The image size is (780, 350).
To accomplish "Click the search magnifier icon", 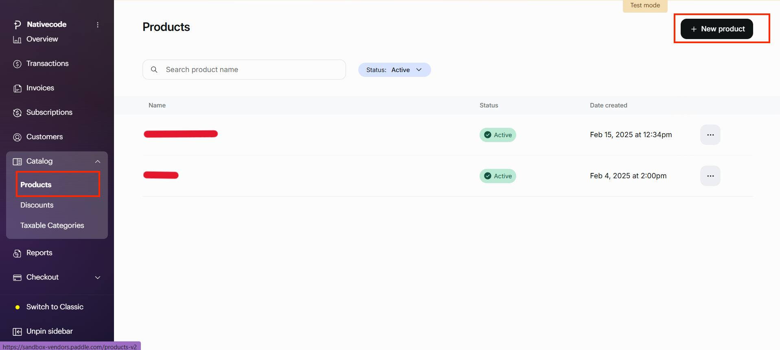I will tap(154, 70).
